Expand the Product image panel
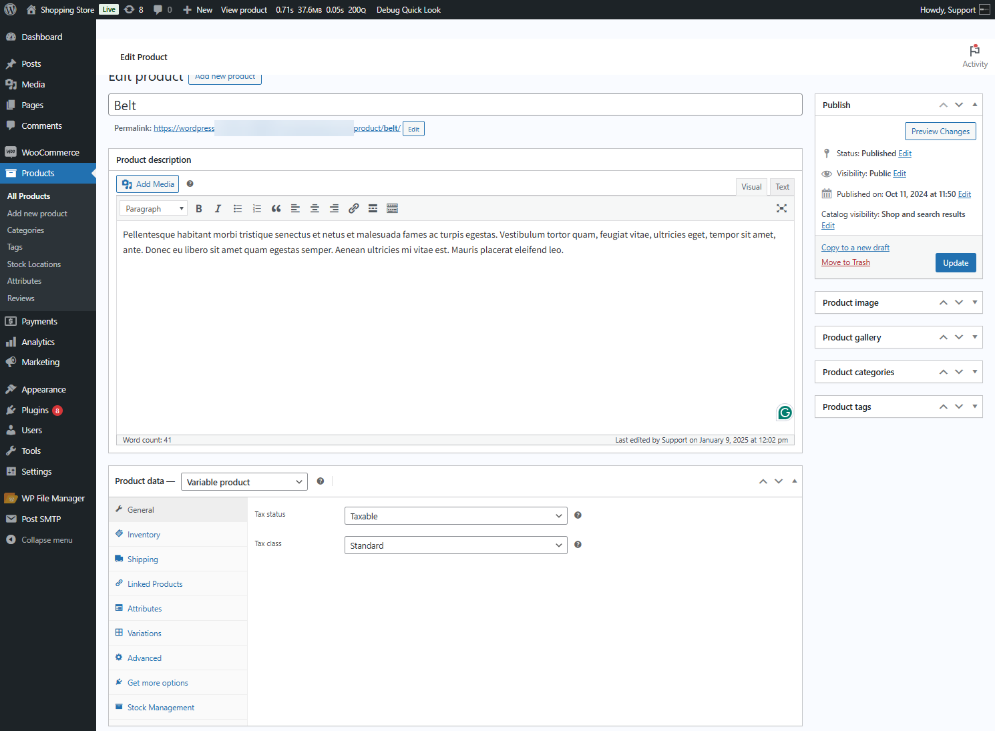 (975, 302)
